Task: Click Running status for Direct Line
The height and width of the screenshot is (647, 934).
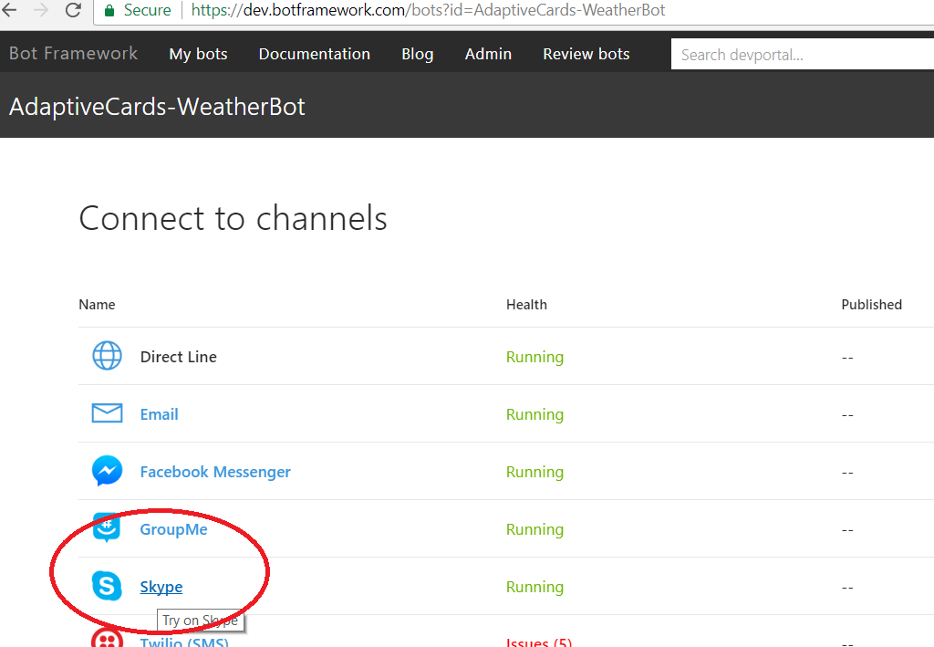Action: [x=534, y=357]
